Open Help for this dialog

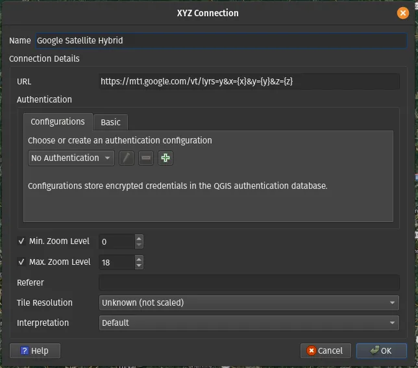coord(34,350)
